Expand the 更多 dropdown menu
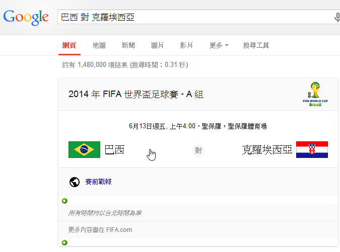The width and height of the screenshot is (340, 252). pyautogui.click(x=219, y=45)
